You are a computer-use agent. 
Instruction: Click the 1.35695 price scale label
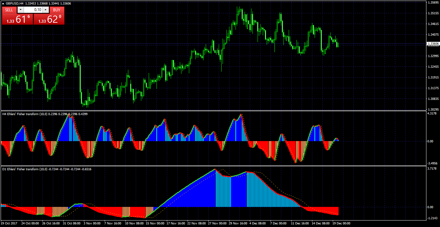(x=433, y=3)
